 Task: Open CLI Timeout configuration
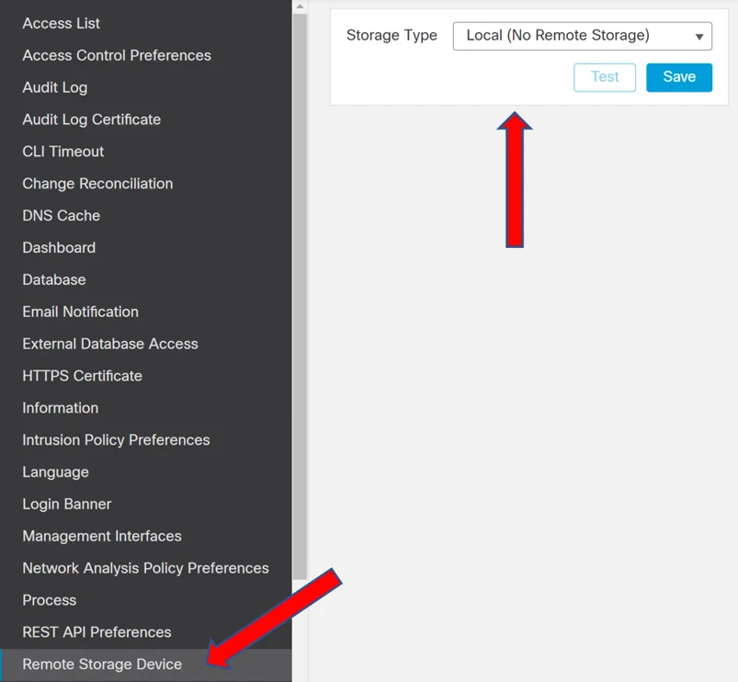63,152
